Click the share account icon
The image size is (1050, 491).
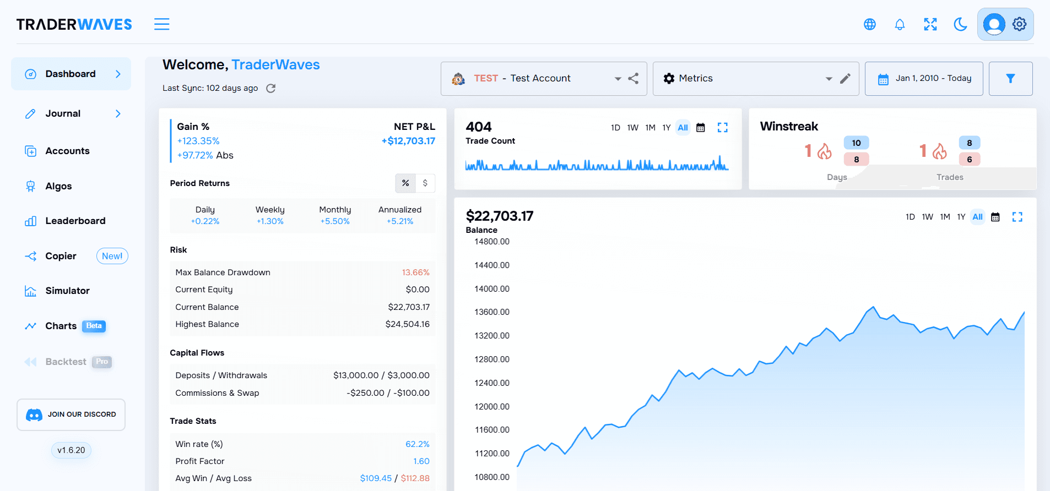634,79
